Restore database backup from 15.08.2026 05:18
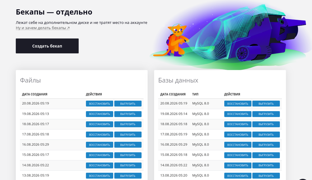This screenshot has width=312, height=180. tap(238, 155)
